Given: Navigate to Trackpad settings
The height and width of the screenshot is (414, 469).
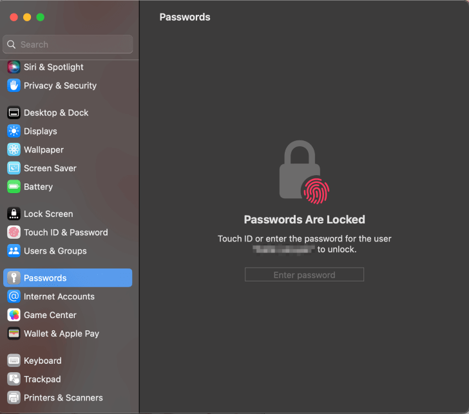Looking at the screenshot, I should (42, 379).
